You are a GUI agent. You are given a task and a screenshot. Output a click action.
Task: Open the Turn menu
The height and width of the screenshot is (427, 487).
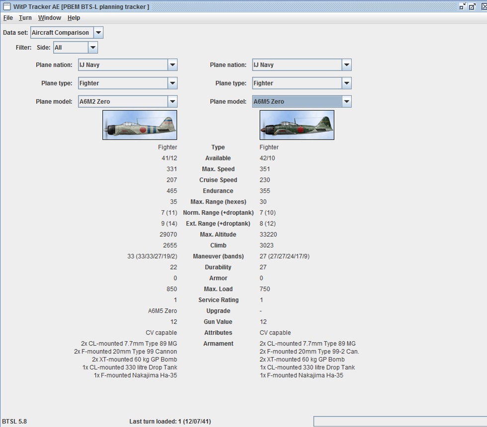click(x=25, y=18)
